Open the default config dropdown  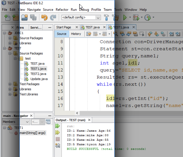[81, 18]
